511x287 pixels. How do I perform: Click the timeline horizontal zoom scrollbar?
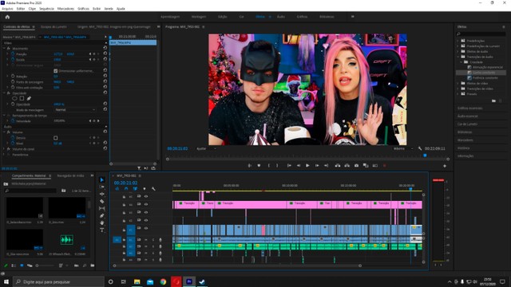(x=237, y=265)
